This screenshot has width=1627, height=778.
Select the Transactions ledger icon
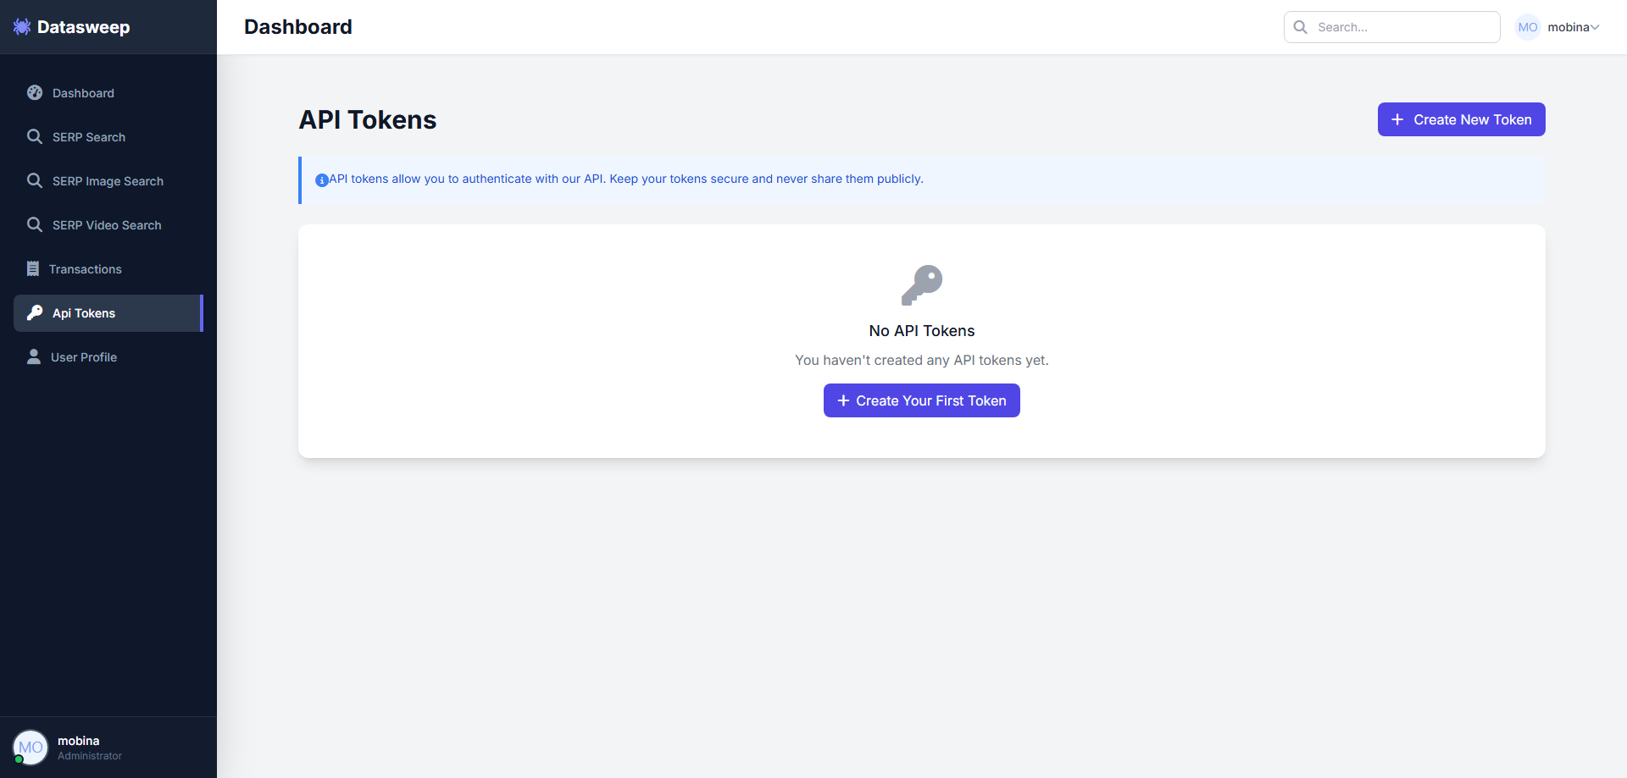coord(34,268)
